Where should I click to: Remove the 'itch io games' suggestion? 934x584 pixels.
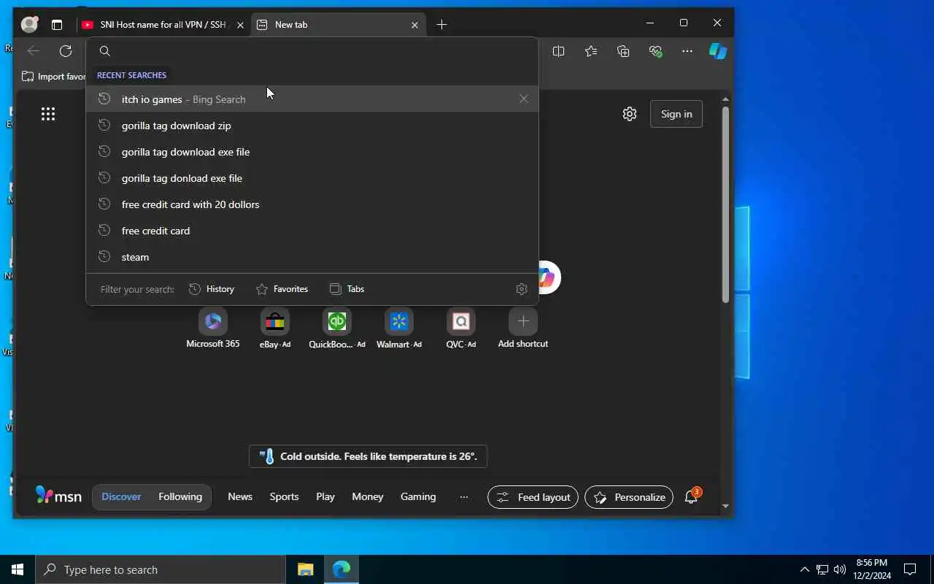pos(523,99)
